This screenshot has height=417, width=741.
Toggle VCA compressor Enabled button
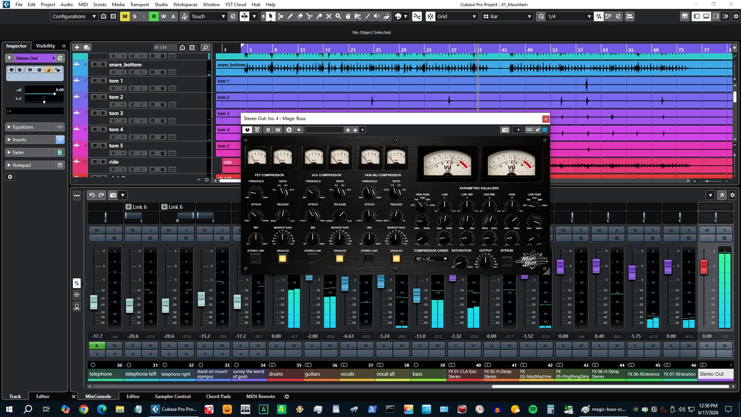tap(340, 258)
